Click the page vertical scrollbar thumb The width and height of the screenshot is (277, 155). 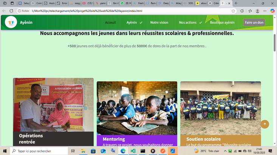pos(274,43)
